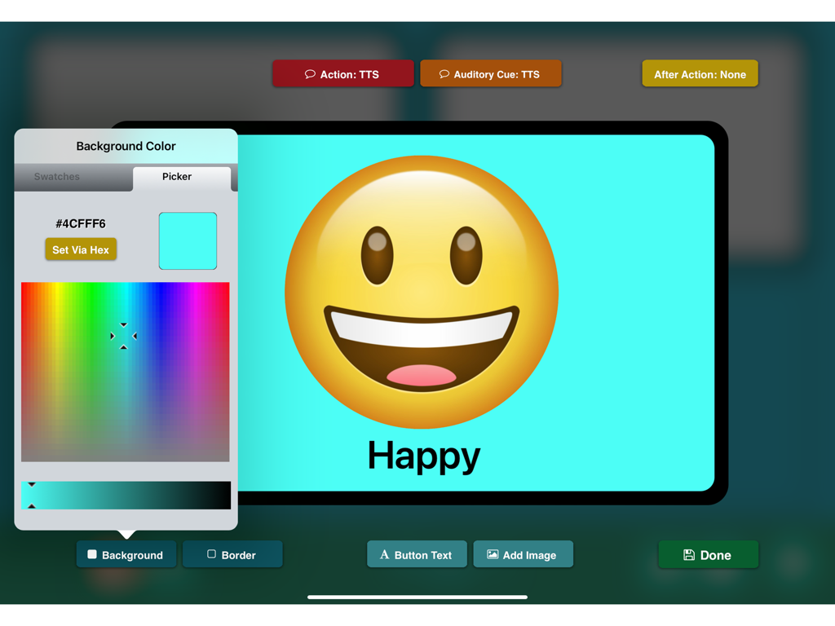This screenshot has width=835, height=626.
Task: Click the filled square icon on the Background button
Action: tap(92, 554)
